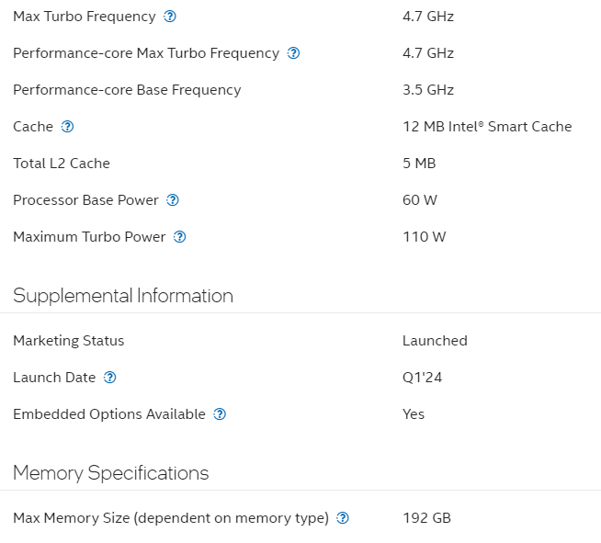Open Launch Date help icon
Screen dimensions: 601x543
(x=109, y=378)
